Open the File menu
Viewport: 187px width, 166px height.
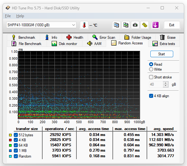pos(8,16)
